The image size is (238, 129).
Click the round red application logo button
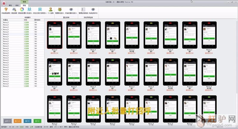[3, 2]
